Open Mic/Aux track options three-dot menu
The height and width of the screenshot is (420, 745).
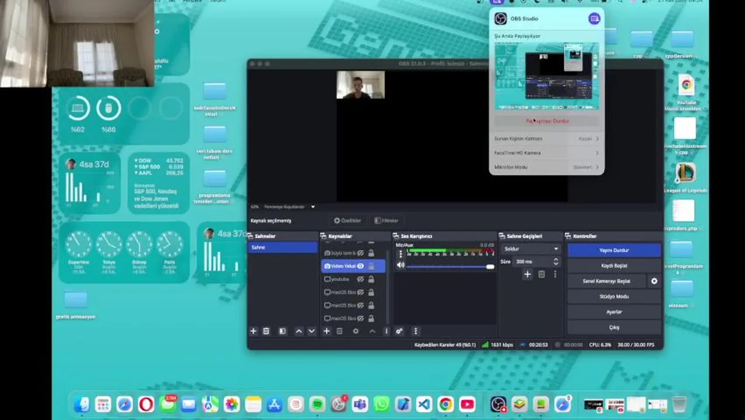400,254
